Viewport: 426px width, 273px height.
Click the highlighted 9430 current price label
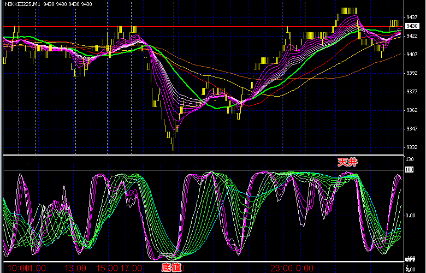pos(412,26)
